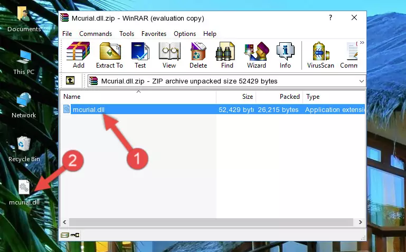Open the View file toolbar icon
The height and width of the screenshot is (252, 406).
point(169,55)
